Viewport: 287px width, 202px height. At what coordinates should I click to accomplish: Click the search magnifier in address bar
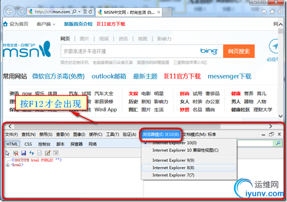click(74, 12)
